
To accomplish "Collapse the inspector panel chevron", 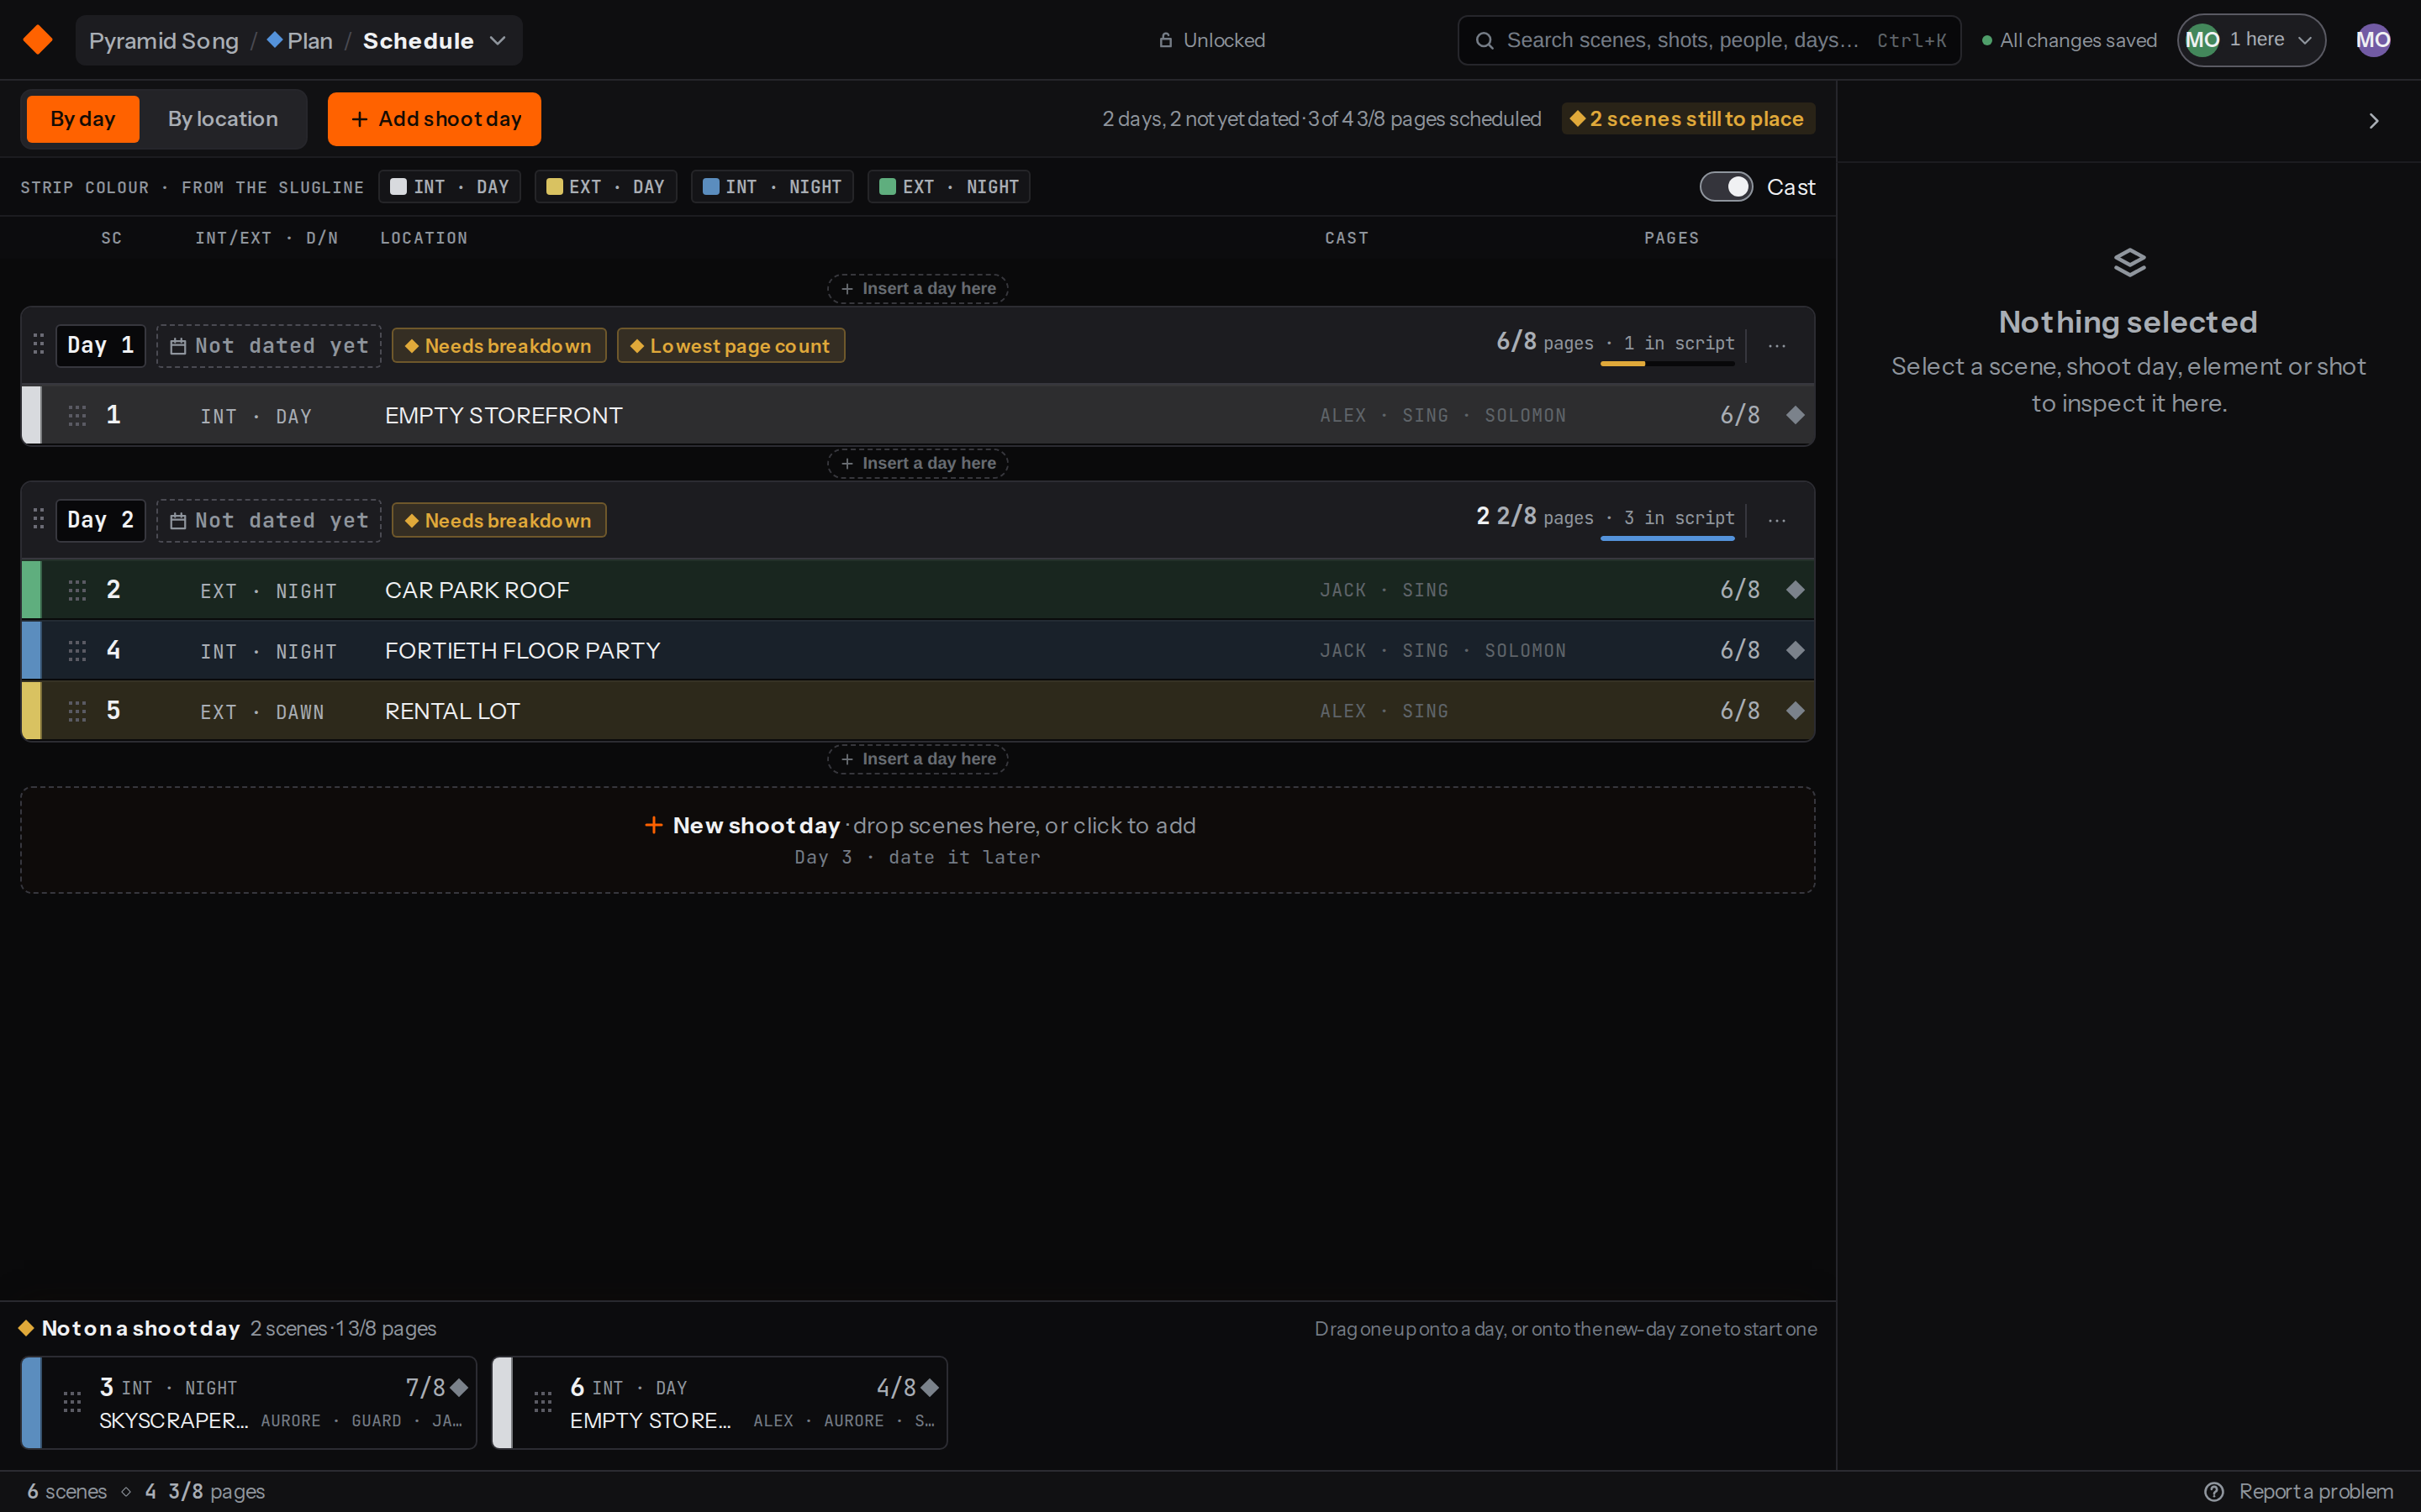I will point(2373,121).
